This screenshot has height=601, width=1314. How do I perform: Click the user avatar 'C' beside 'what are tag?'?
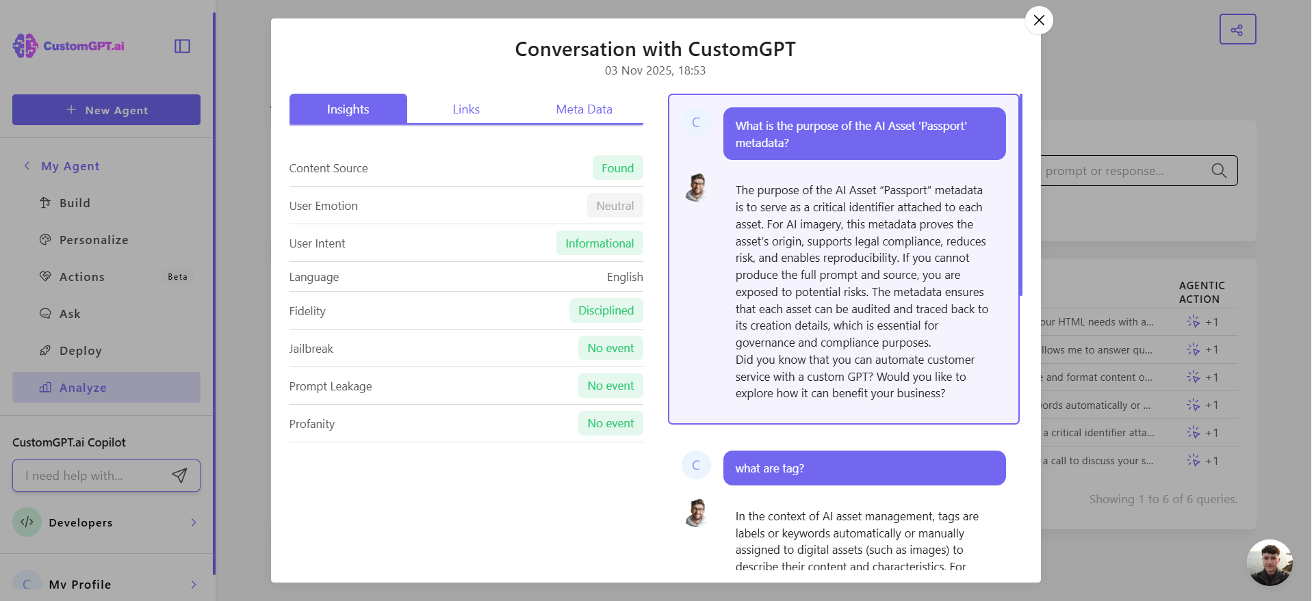[696, 465]
